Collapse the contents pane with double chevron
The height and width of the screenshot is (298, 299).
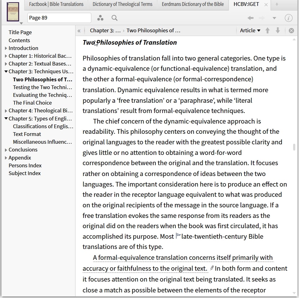tap(79, 31)
